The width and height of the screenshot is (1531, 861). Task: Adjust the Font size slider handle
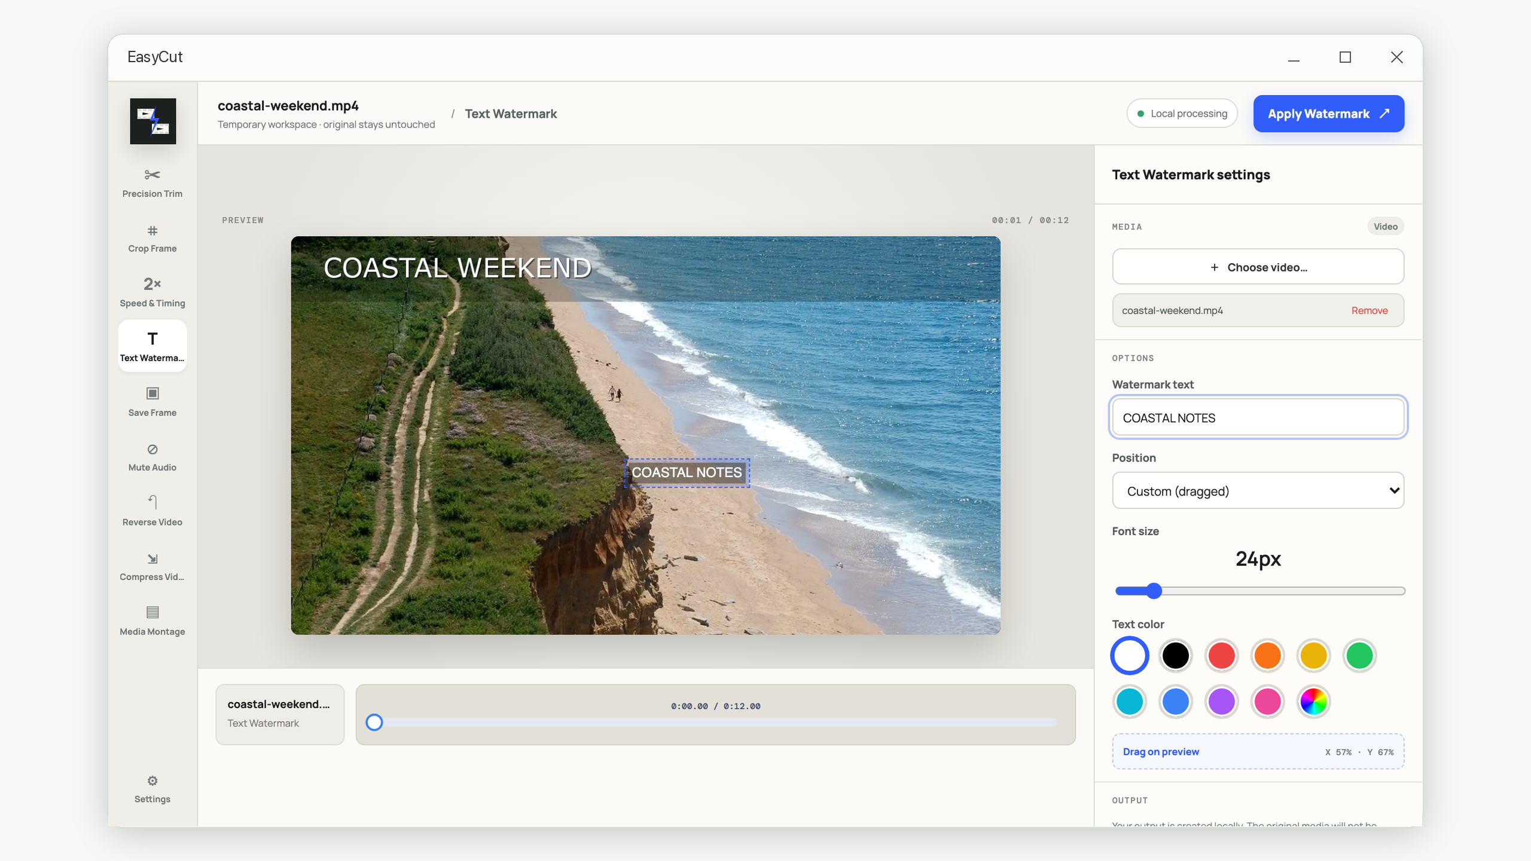pyautogui.click(x=1154, y=591)
